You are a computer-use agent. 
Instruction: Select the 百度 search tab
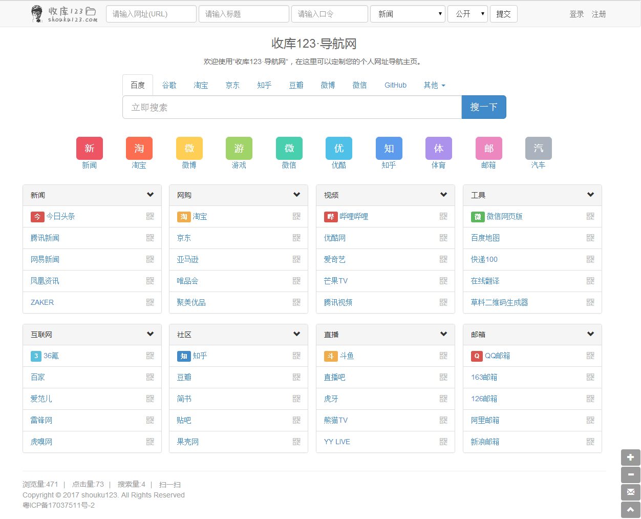138,85
